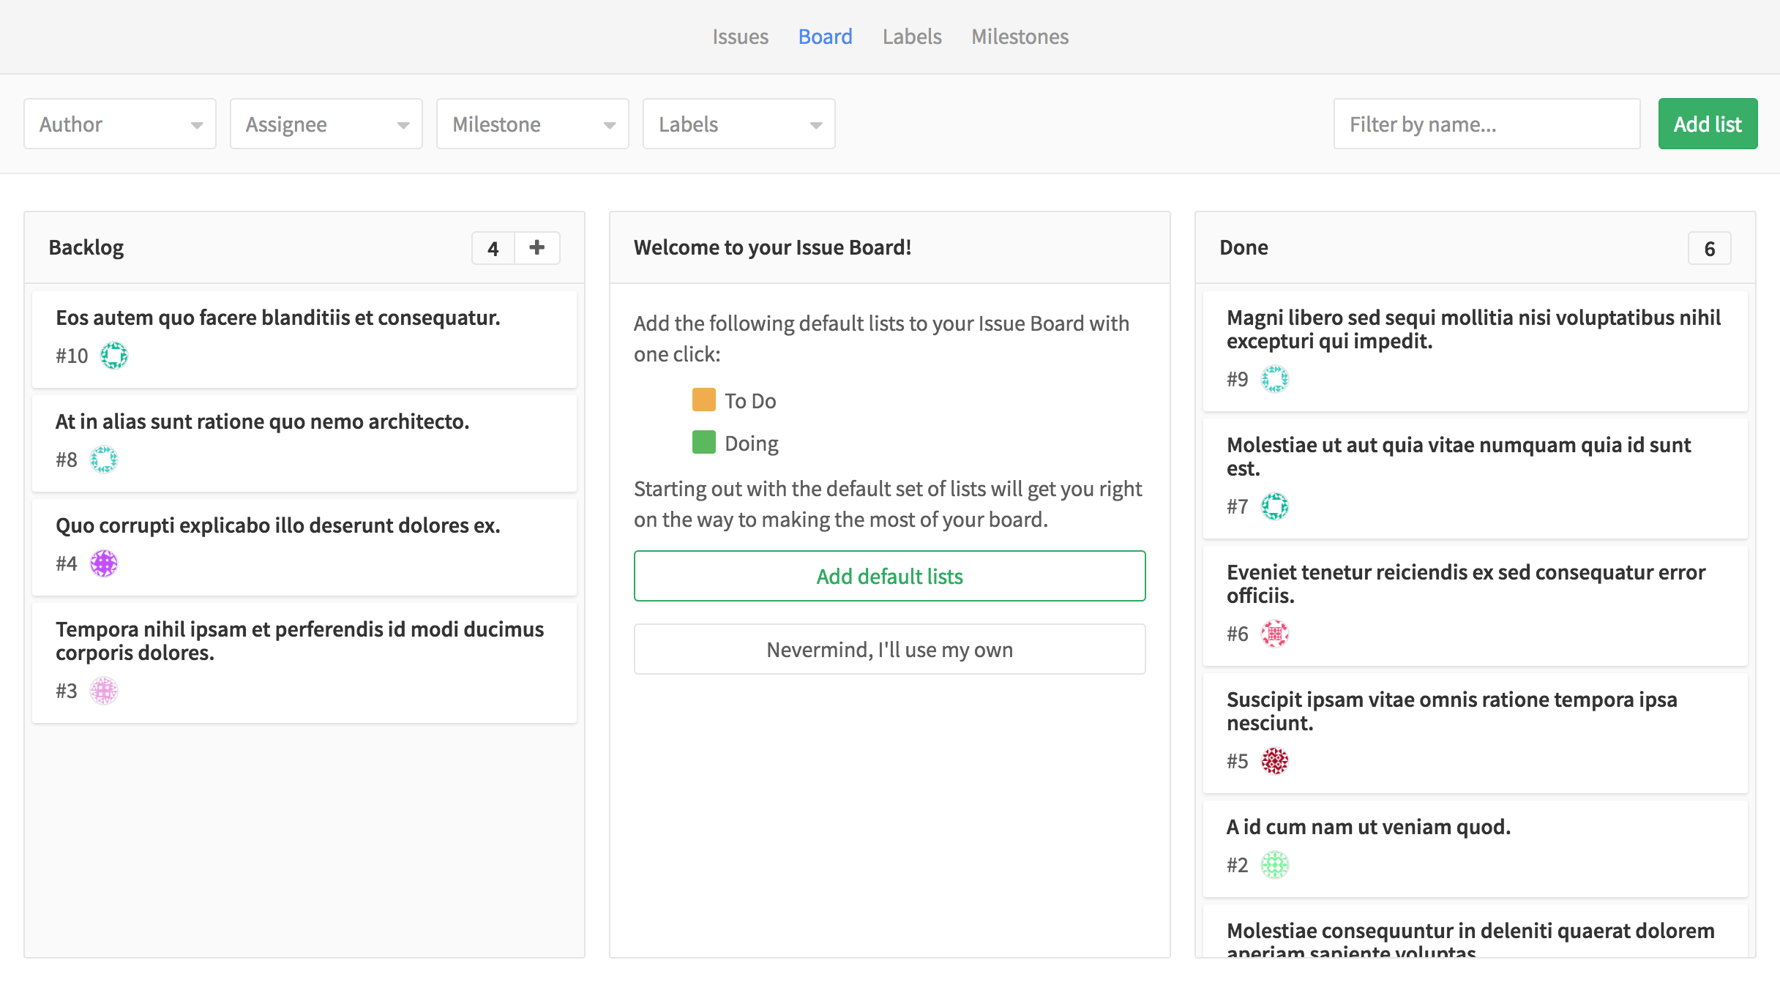Expand the Assignee filter dropdown
Image resolution: width=1780 pixels, height=982 pixels.
[x=326, y=124]
